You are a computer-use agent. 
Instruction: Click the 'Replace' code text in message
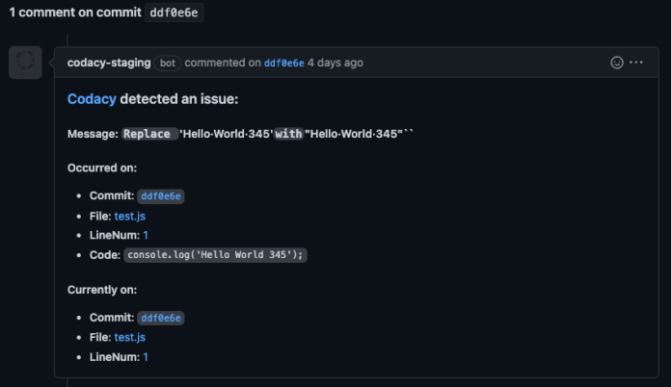[x=148, y=134]
